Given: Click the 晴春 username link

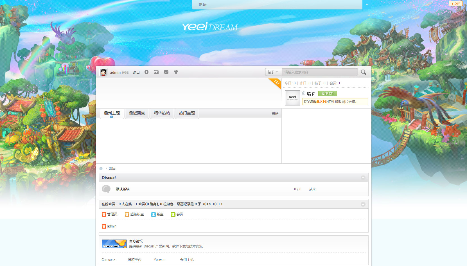Looking at the screenshot, I should coord(311,94).
